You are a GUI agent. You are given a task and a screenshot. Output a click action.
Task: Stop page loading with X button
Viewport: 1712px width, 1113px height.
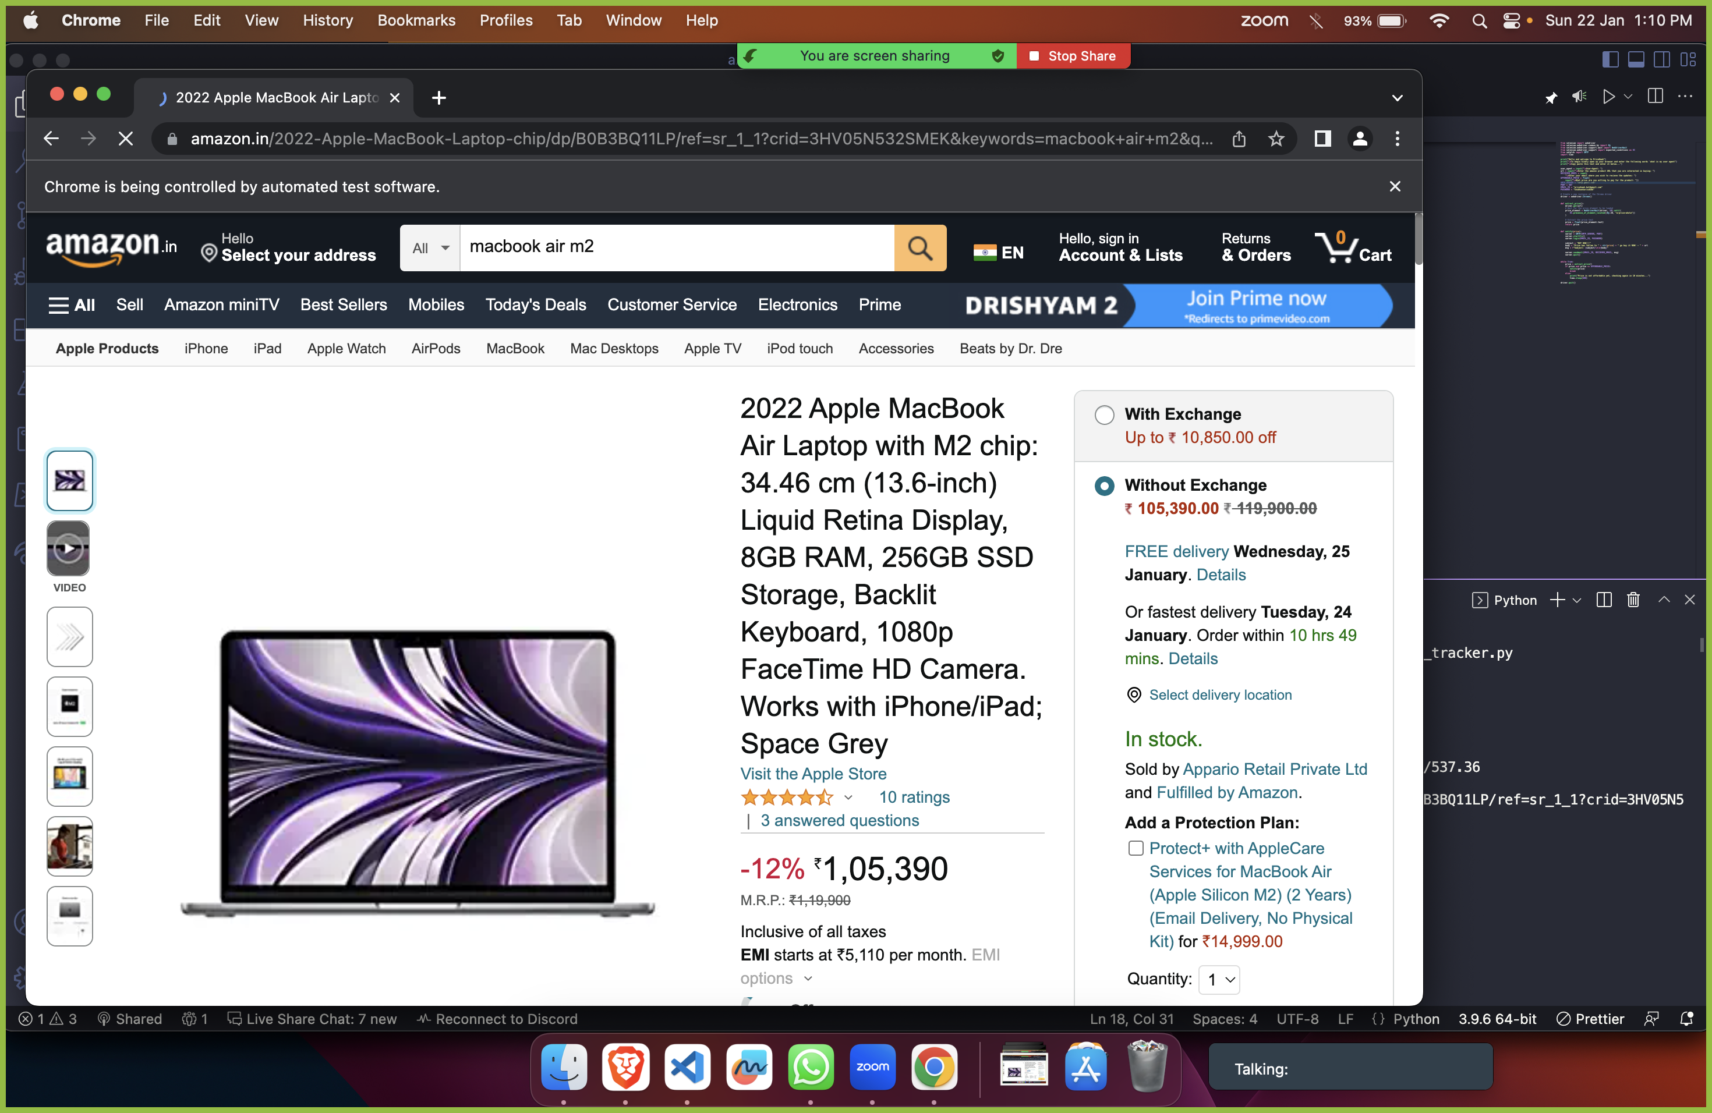pyautogui.click(x=126, y=139)
